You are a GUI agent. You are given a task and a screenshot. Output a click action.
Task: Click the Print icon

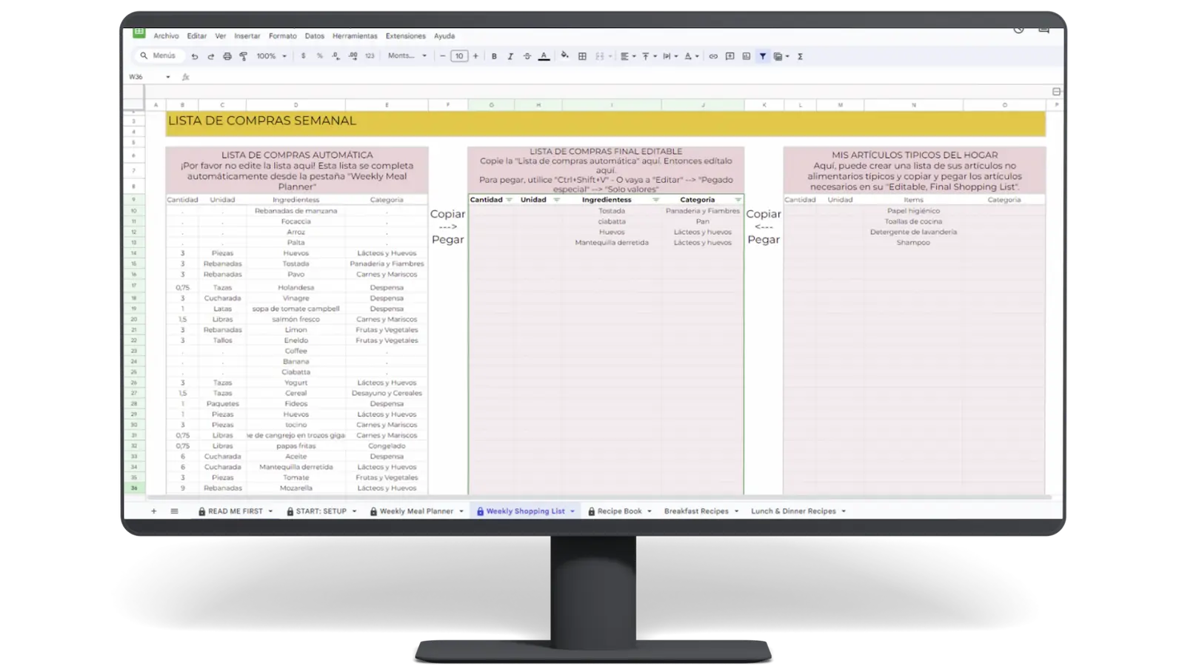click(227, 56)
